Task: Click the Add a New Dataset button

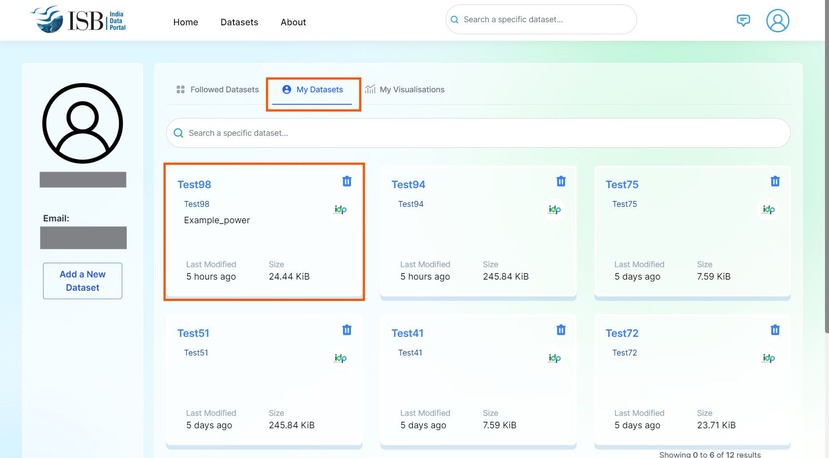Action: click(83, 281)
